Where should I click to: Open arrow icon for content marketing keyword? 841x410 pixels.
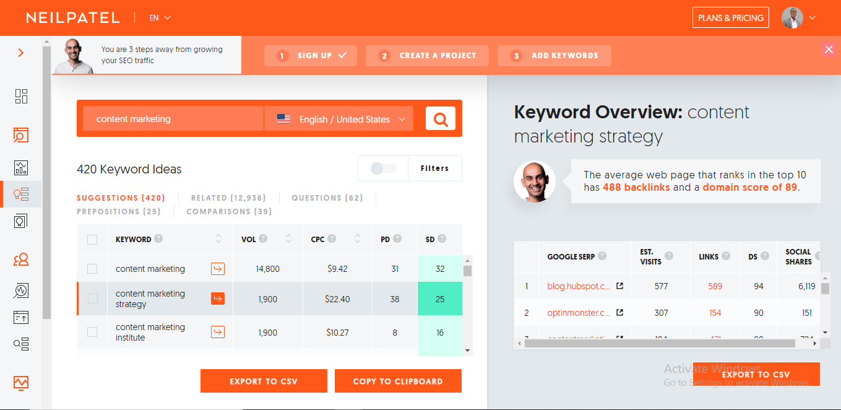218,269
